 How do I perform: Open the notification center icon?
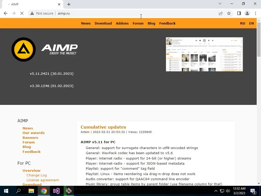point(253,191)
